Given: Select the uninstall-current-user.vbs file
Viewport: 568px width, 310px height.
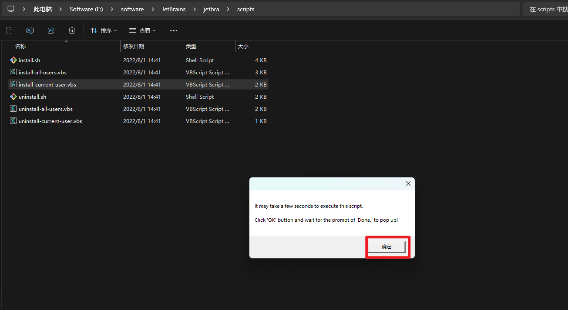Looking at the screenshot, I should [x=139, y=121].
